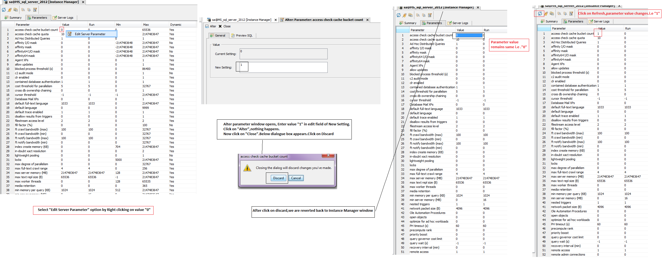Click Refresh icon in panel with highlighted value
Screen dimensions: 664x261
click(399, 15)
